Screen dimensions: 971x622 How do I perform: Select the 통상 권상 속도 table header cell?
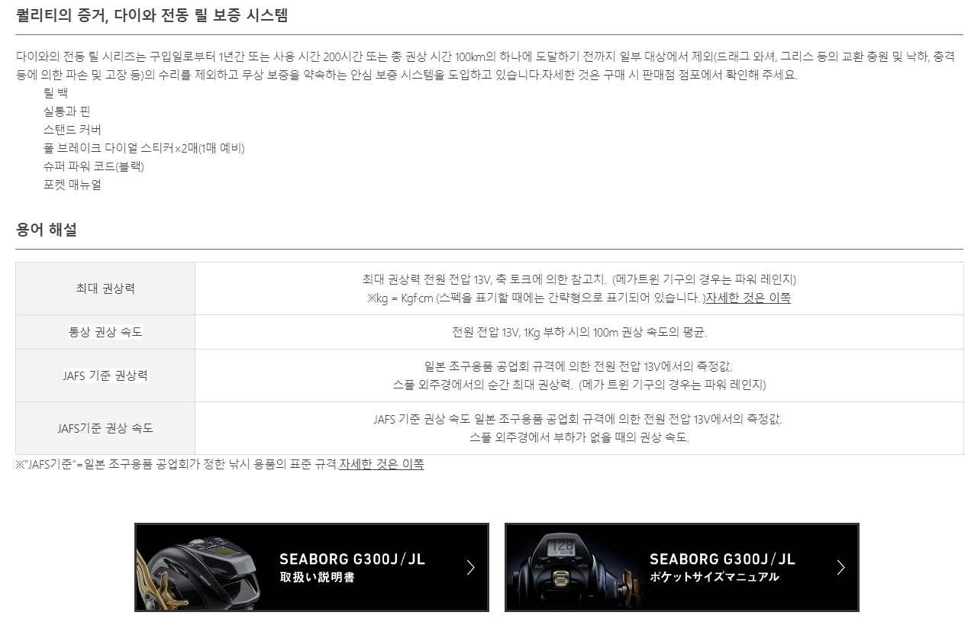(105, 332)
